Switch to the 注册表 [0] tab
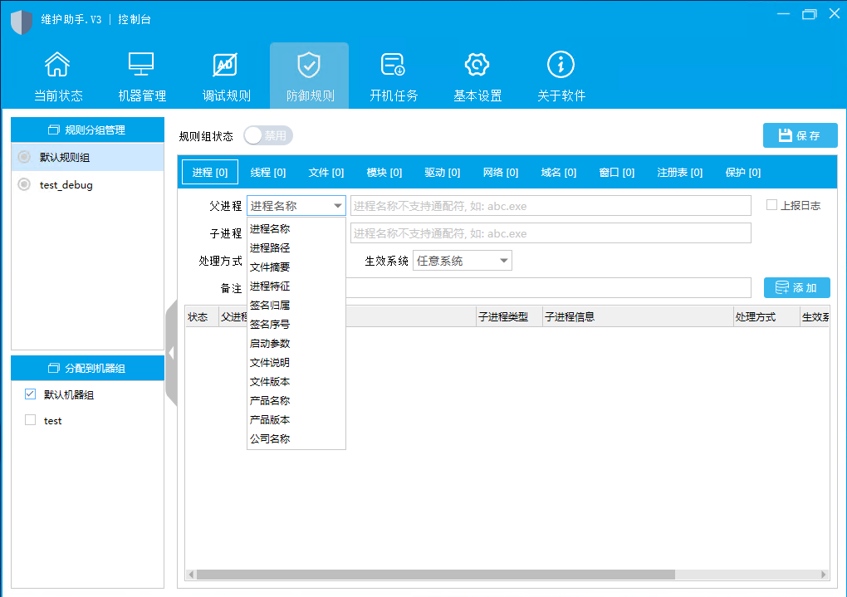Image resolution: width=847 pixels, height=597 pixels. pos(679,173)
